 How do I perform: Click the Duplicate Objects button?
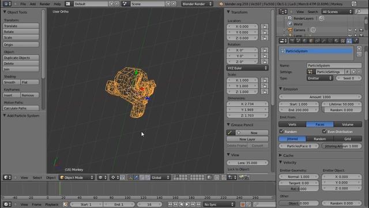pos(21,58)
